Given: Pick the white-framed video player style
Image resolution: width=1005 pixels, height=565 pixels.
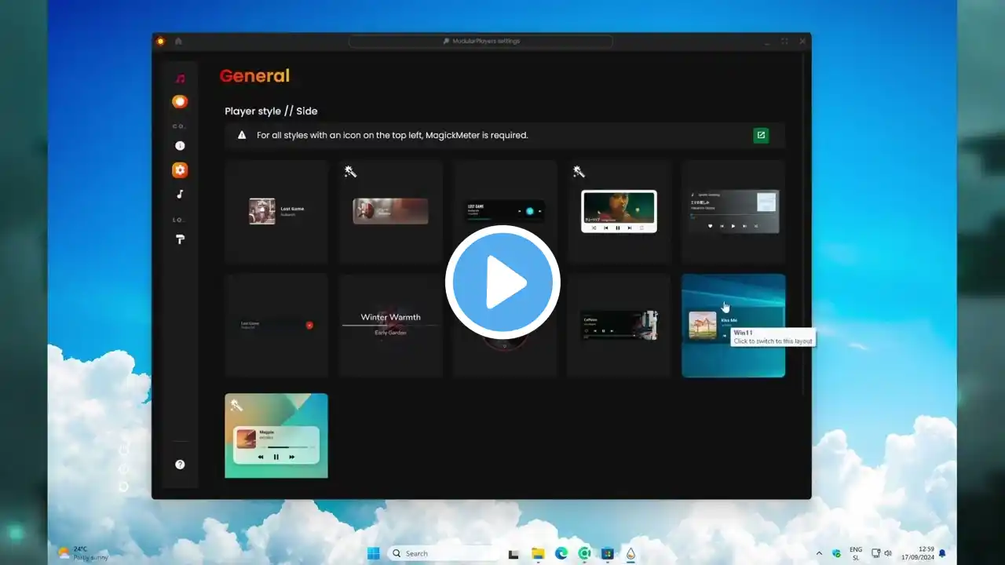Looking at the screenshot, I should [x=618, y=211].
